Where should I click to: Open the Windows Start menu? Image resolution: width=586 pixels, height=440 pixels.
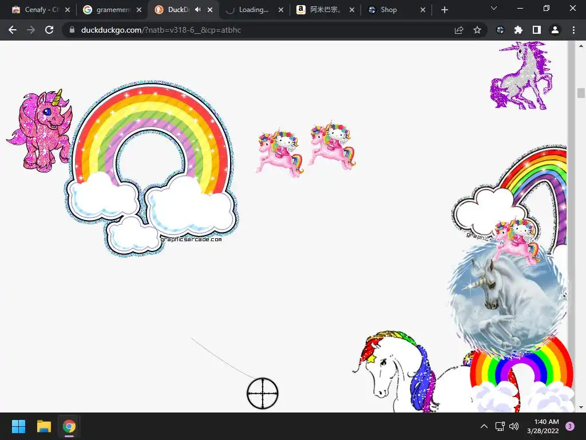(18, 426)
